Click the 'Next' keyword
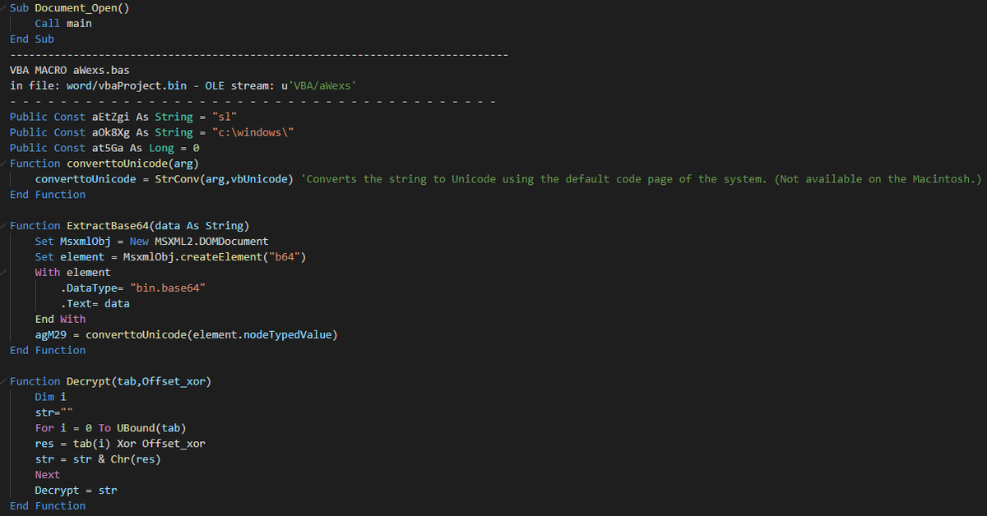 click(47, 475)
